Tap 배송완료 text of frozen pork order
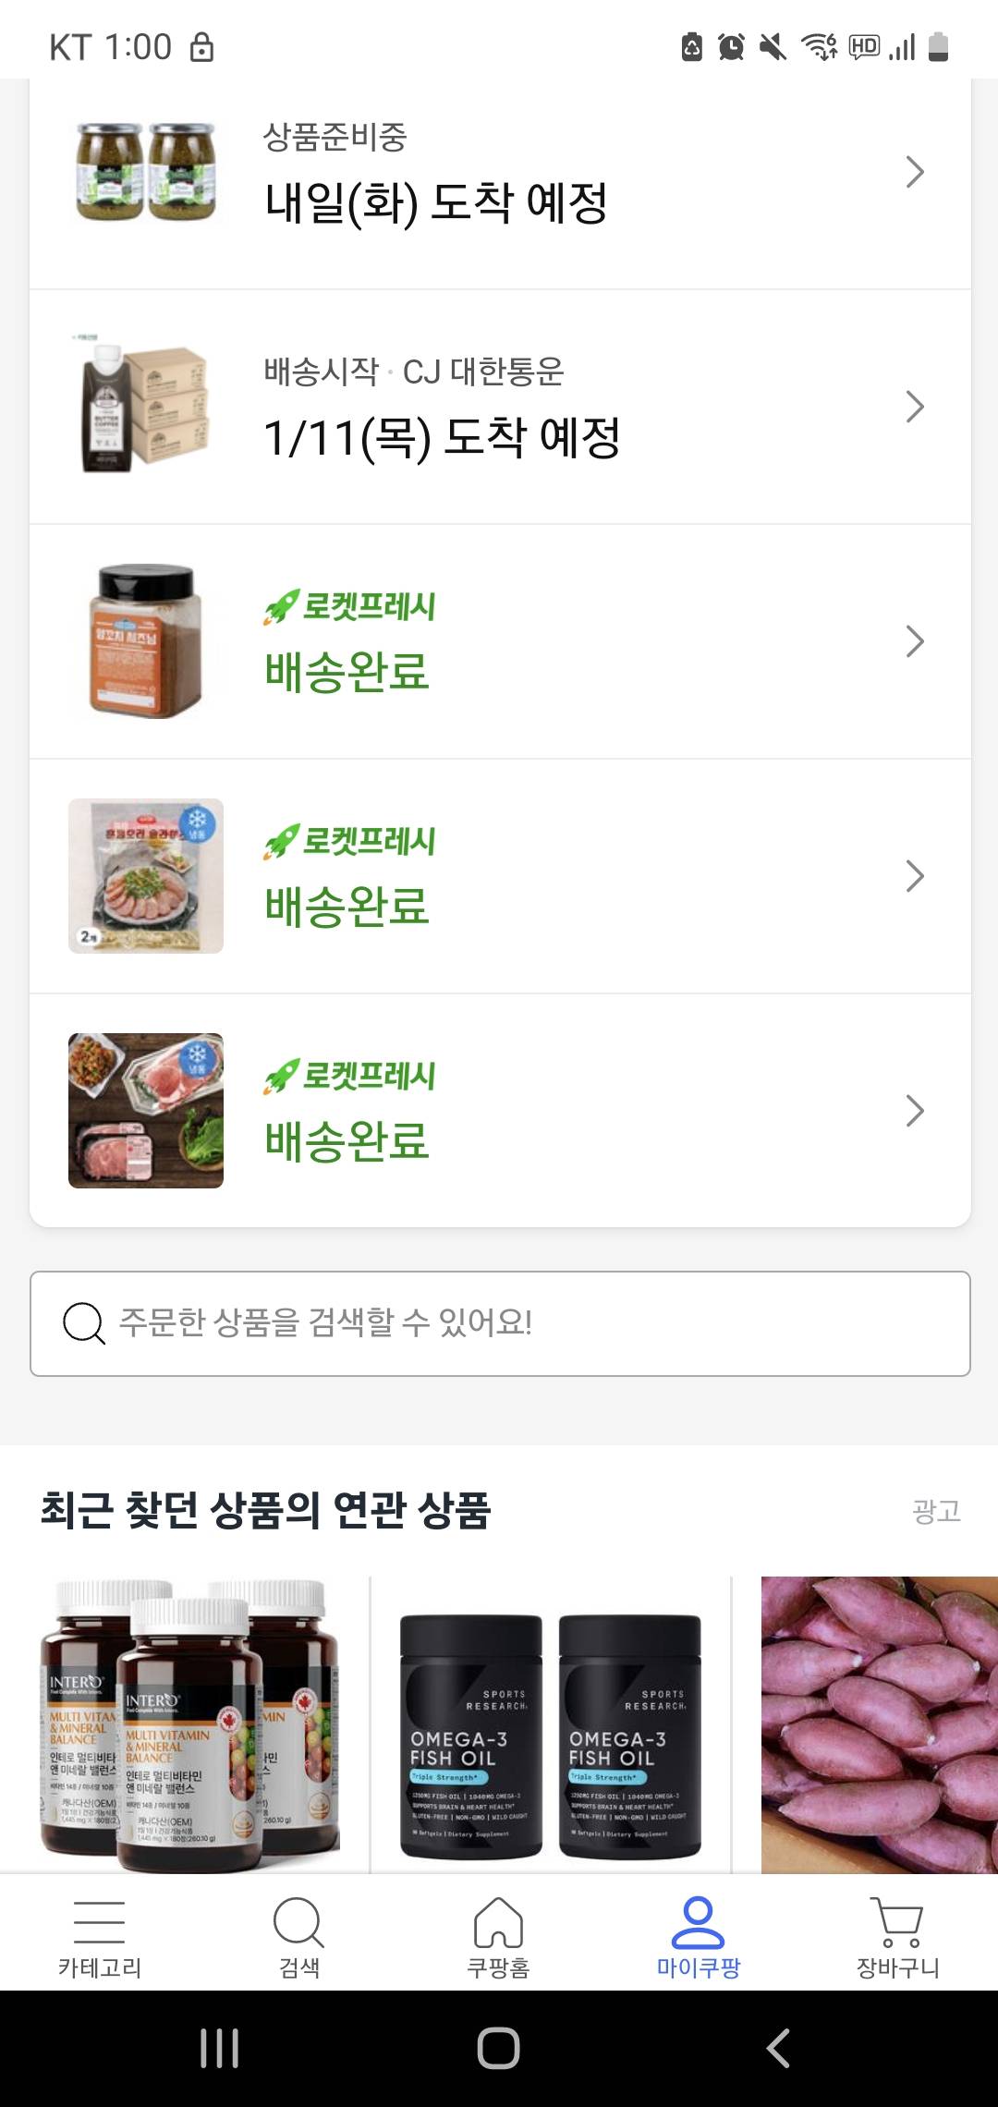 tap(347, 1140)
